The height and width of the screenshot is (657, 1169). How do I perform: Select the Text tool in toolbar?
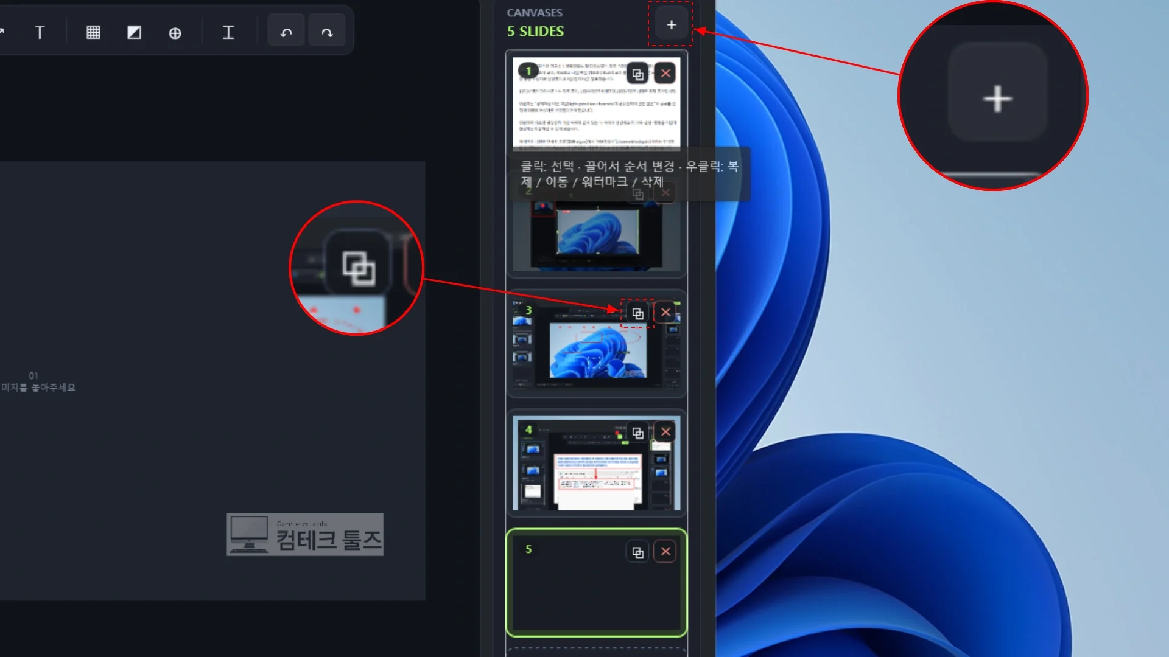click(x=40, y=32)
